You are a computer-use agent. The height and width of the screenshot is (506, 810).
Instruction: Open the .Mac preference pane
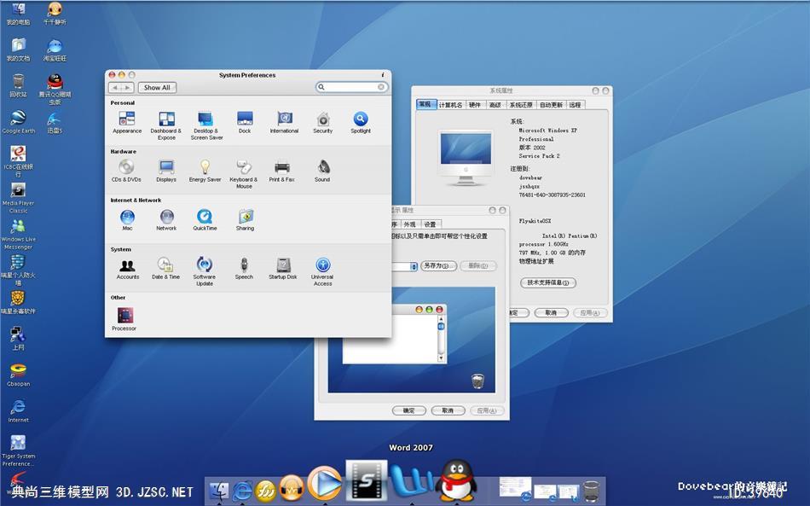click(x=127, y=219)
